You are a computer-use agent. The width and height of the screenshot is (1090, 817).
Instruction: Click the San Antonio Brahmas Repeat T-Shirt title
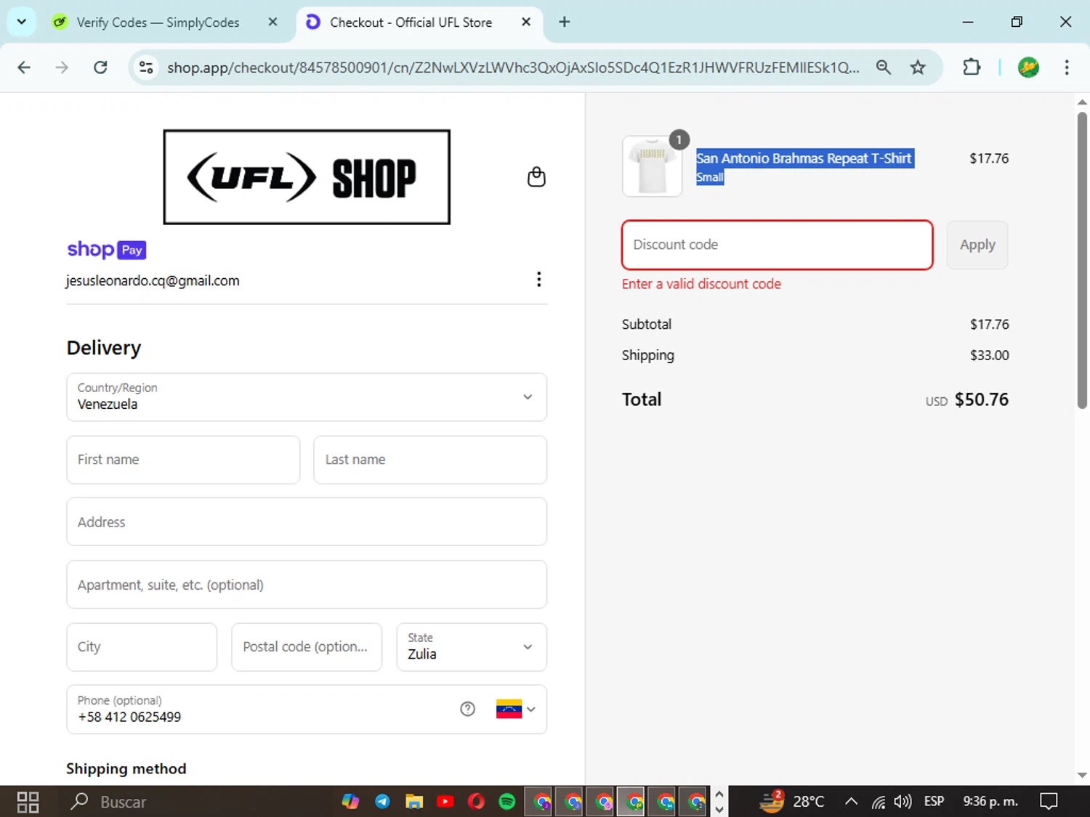[804, 158]
